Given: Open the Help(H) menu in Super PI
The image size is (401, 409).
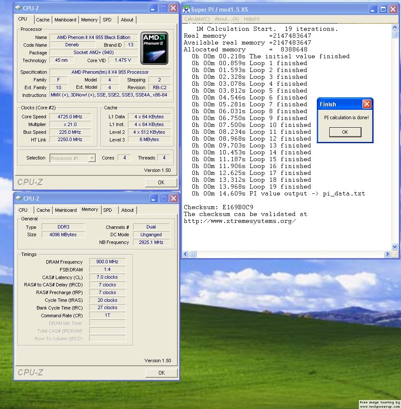Looking at the screenshot, I should pyautogui.click(x=252, y=19).
